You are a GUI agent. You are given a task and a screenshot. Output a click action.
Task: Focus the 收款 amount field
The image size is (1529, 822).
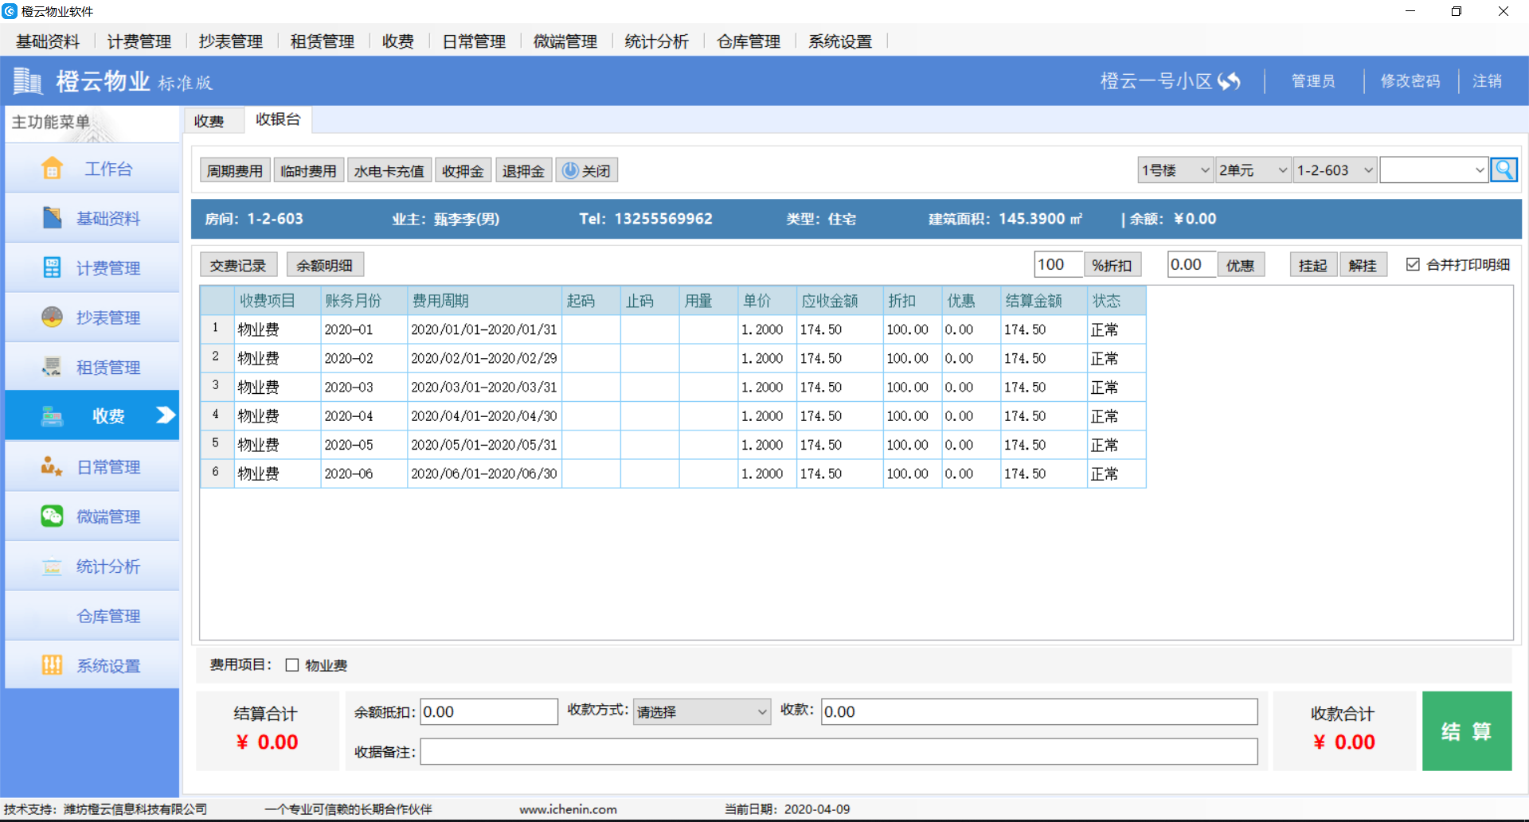(1039, 711)
